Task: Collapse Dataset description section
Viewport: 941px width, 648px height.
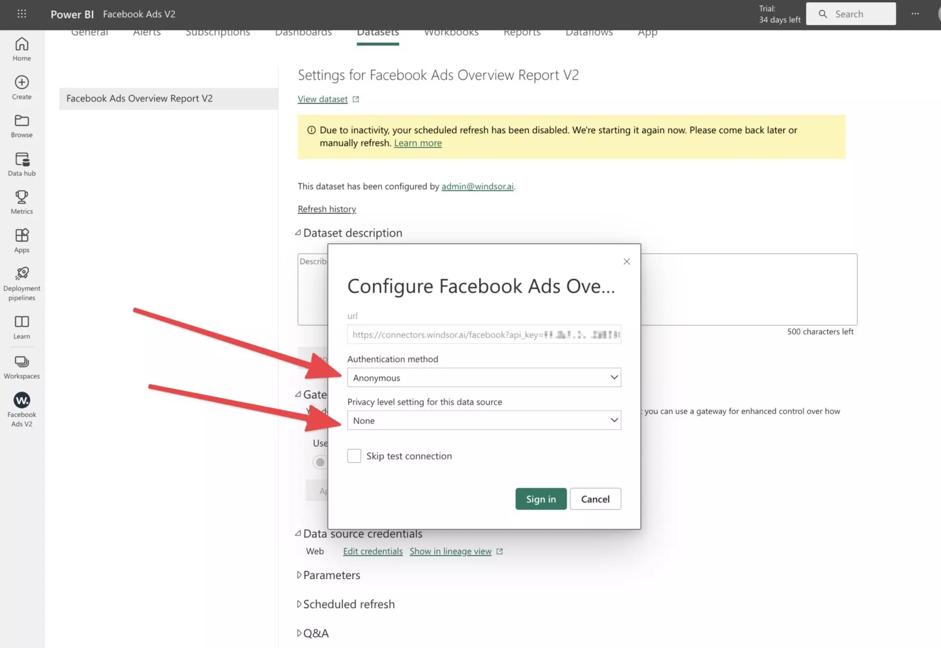Action: click(298, 233)
